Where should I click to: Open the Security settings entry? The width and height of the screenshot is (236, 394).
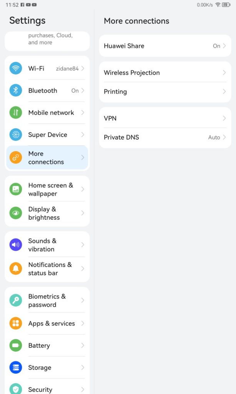pos(47,388)
